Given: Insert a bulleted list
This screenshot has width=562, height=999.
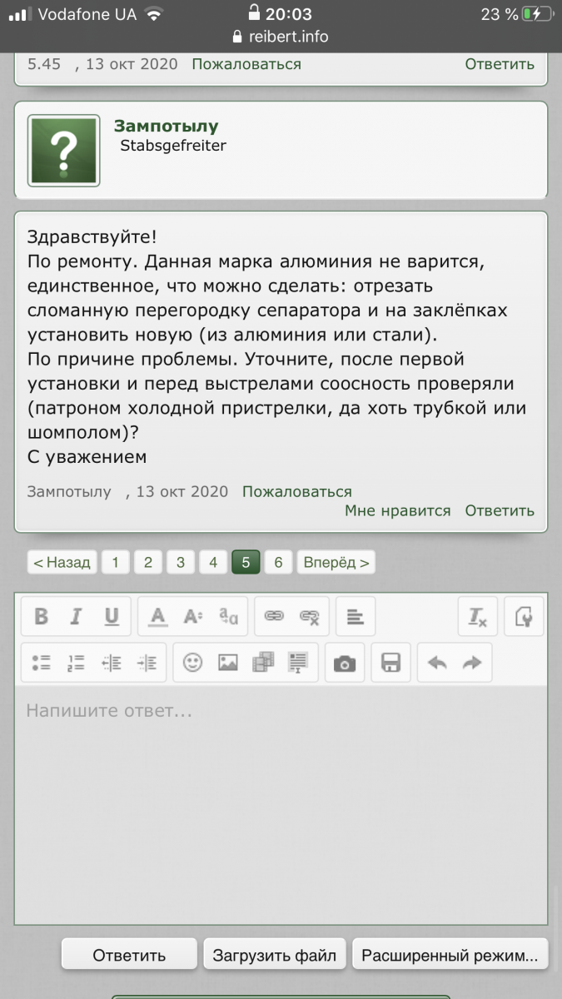Looking at the screenshot, I should pyautogui.click(x=41, y=663).
